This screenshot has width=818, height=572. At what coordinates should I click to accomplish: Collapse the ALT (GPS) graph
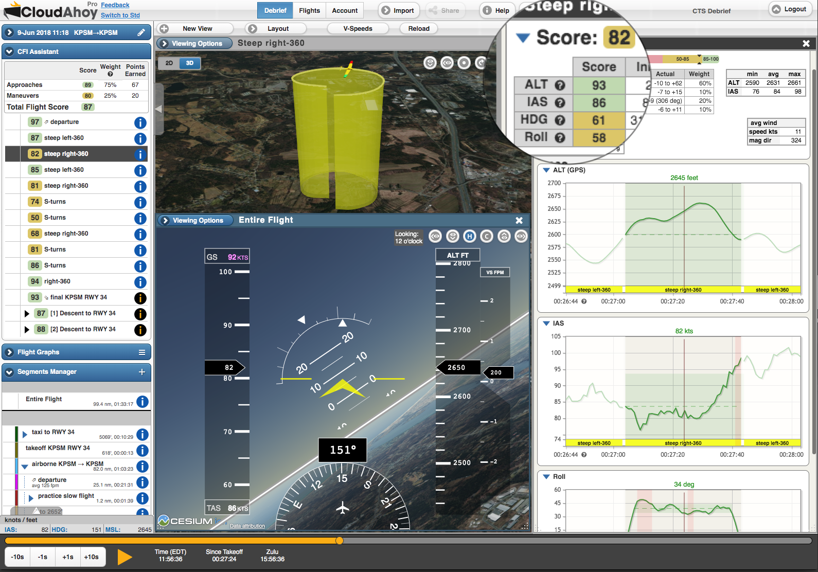point(546,170)
